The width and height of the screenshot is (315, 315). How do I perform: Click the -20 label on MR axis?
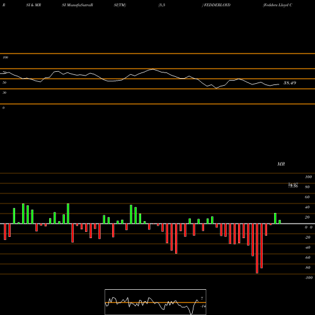[x=307, y=238]
